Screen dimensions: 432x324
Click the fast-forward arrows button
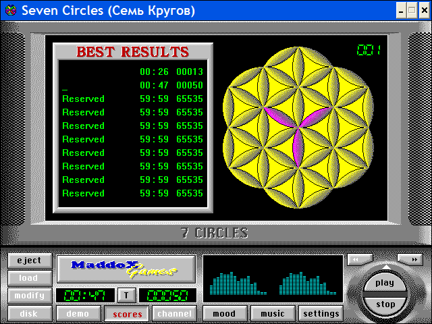point(410,259)
